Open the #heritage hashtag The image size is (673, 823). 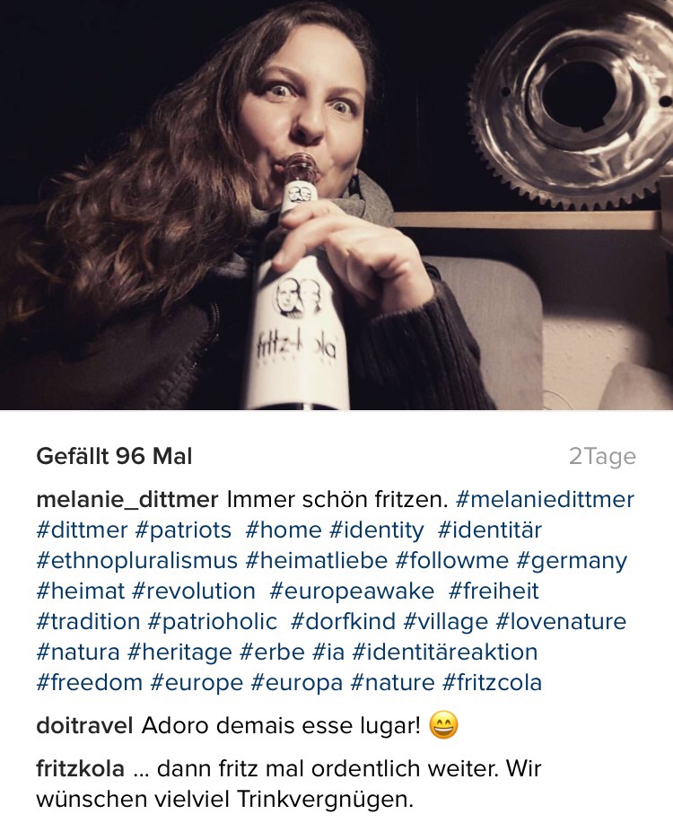[x=179, y=653]
